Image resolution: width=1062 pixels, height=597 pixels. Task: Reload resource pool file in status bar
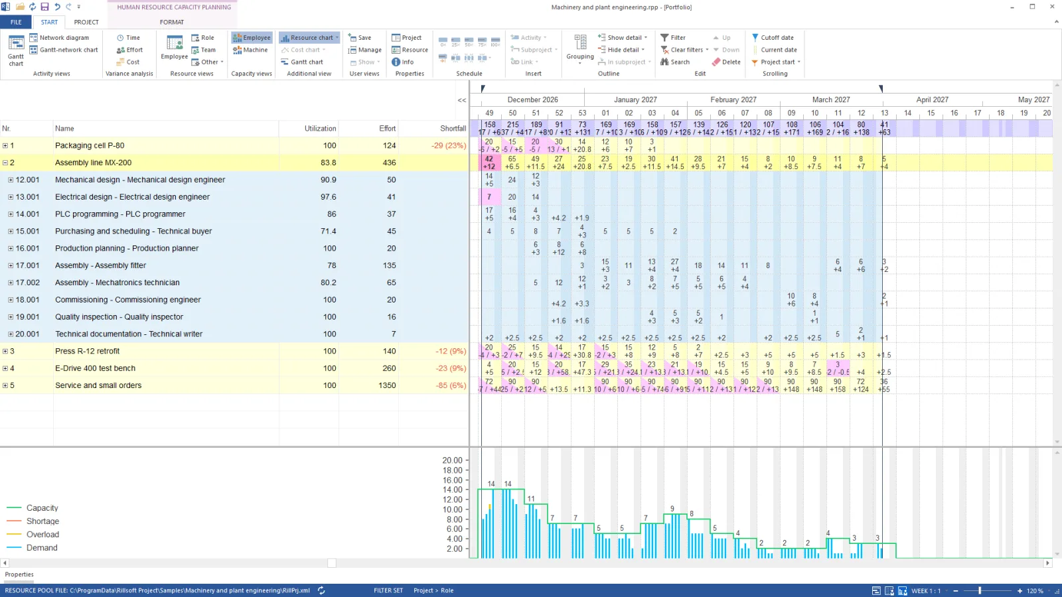coord(321,590)
